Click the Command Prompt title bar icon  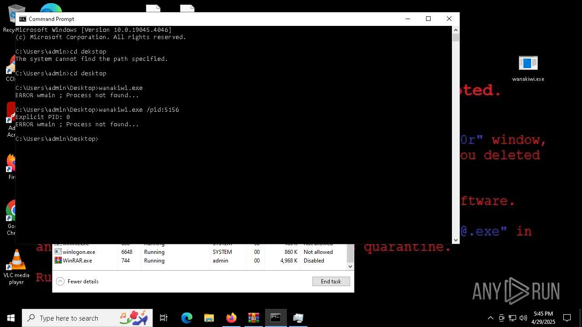[x=22, y=19]
